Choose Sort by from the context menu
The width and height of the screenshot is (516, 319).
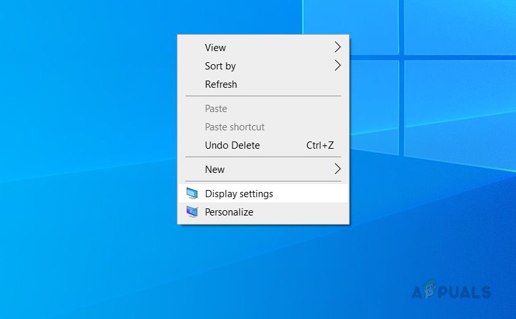pyautogui.click(x=263, y=66)
